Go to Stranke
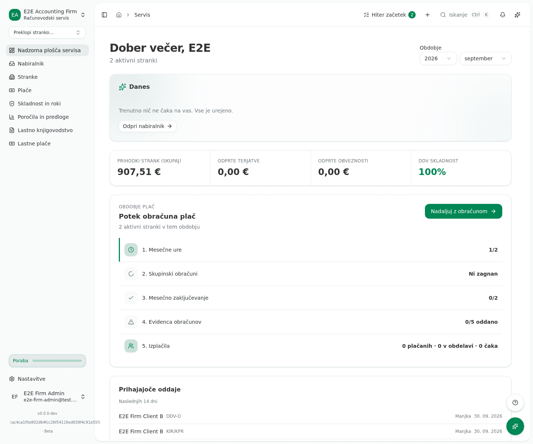Viewport: 533px width, 444px height. click(47, 77)
